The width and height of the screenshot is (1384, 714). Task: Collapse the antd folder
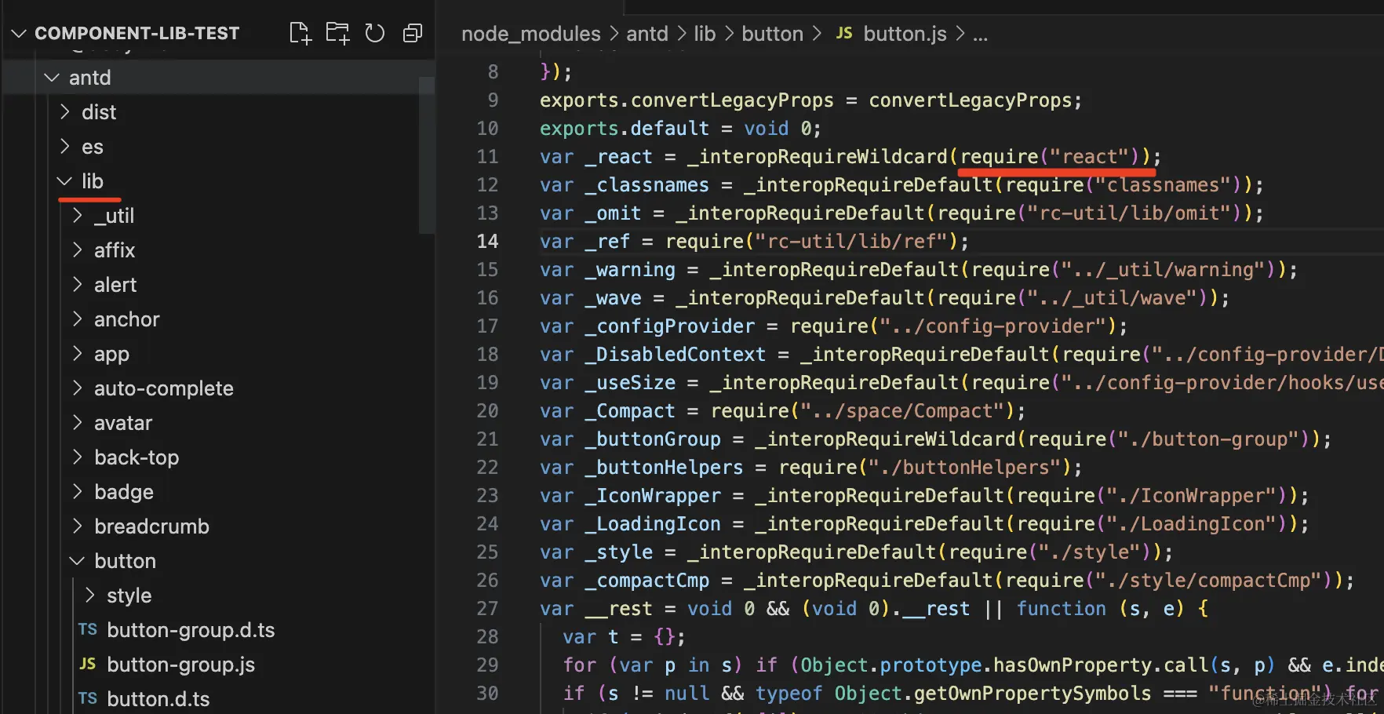(x=52, y=78)
